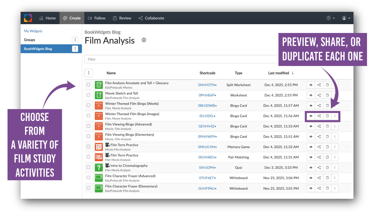Duplicate Movie Sketch and Tell widget
Screen dimensions: 377x212
click(327, 95)
